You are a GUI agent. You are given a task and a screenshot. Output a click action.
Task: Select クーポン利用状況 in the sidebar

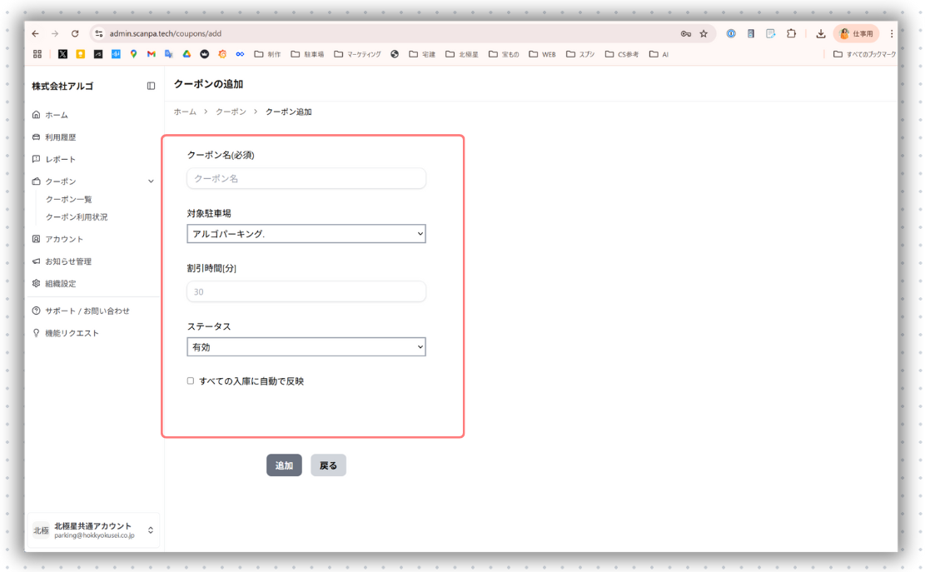pyautogui.click(x=77, y=217)
